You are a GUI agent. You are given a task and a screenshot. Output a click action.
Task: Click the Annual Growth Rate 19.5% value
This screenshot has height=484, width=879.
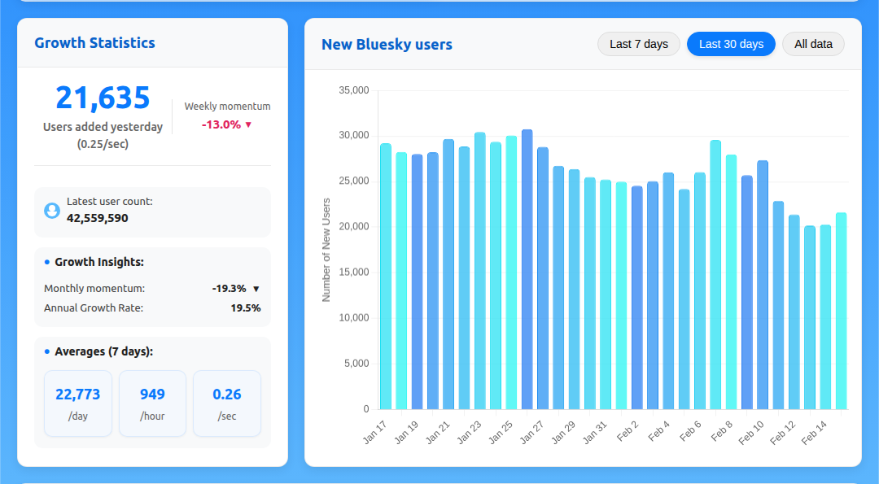pos(245,308)
